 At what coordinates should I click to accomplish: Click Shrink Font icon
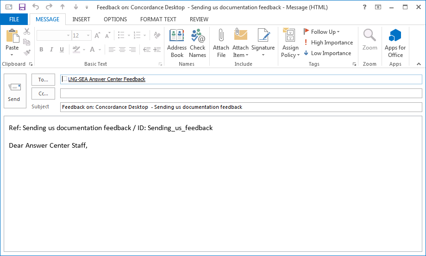[108, 35]
